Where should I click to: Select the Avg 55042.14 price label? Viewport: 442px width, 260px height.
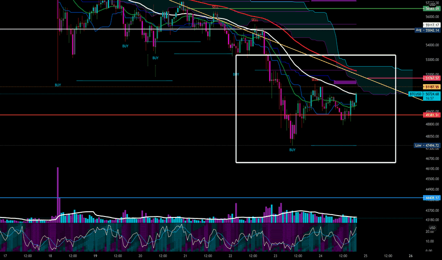tap(427, 30)
